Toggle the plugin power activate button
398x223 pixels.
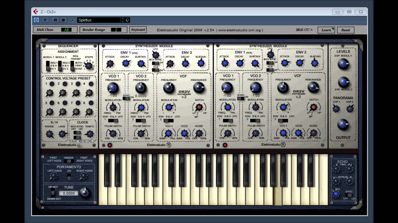pos(36,20)
